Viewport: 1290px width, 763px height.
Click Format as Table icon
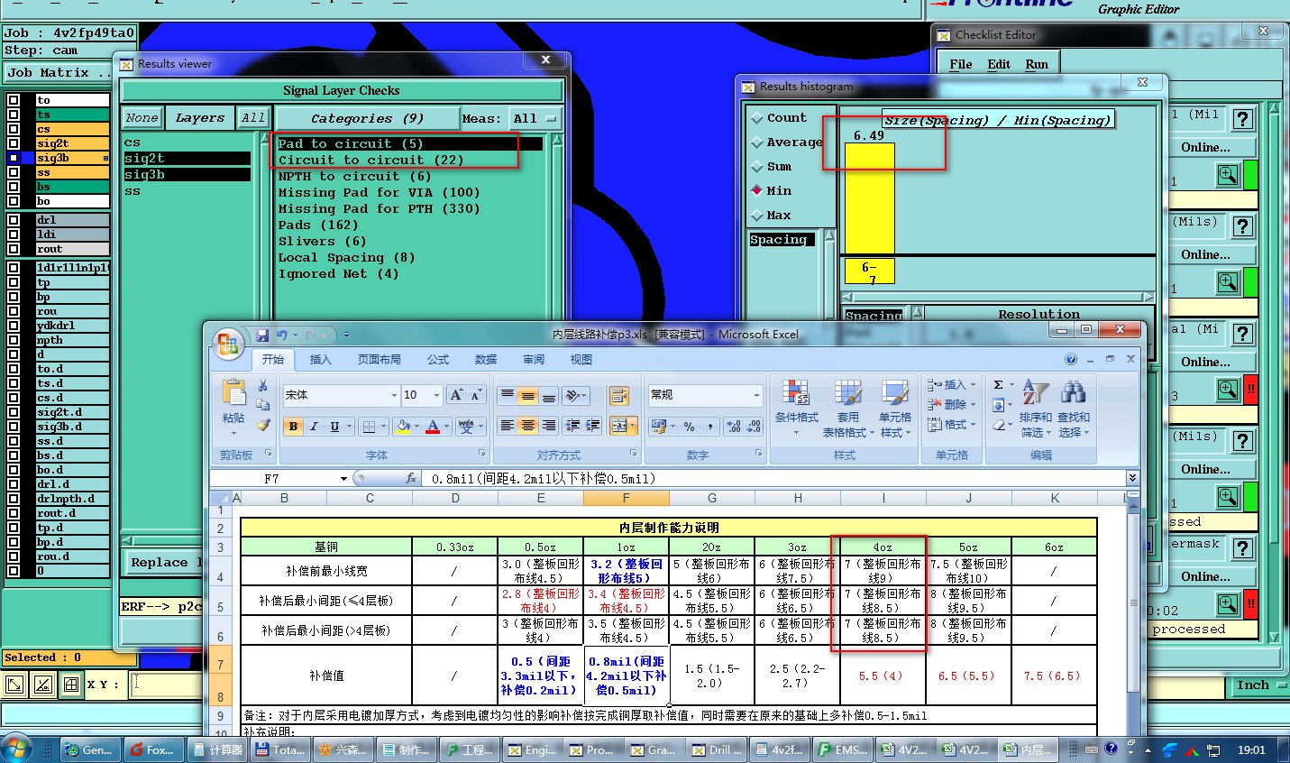(847, 393)
